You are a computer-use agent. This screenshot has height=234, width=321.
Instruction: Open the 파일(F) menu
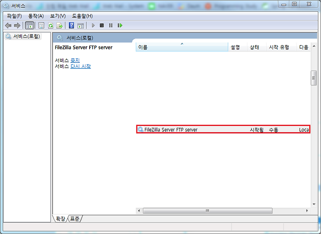14,16
